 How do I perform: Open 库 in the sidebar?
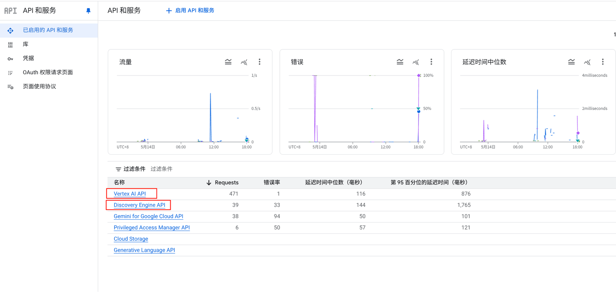(49, 44)
